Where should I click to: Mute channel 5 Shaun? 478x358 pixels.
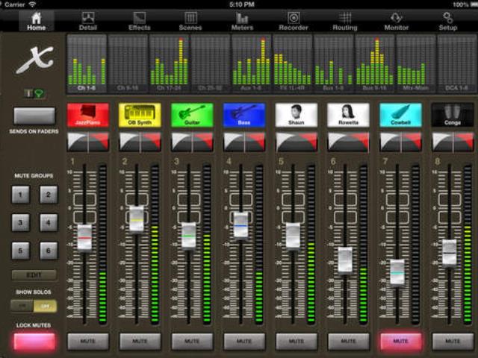[x=296, y=342]
